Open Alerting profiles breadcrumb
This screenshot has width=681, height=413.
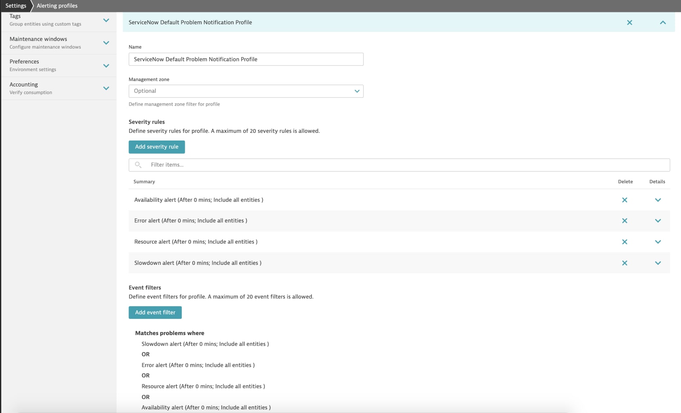[57, 6]
